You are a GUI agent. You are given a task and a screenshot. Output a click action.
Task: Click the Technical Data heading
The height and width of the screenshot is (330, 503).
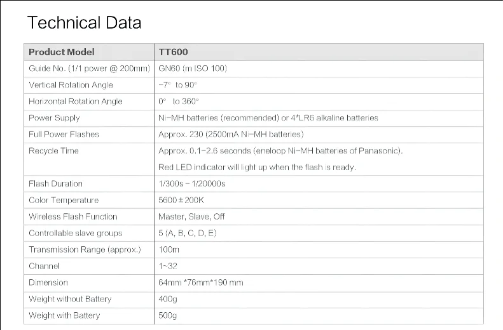point(85,23)
